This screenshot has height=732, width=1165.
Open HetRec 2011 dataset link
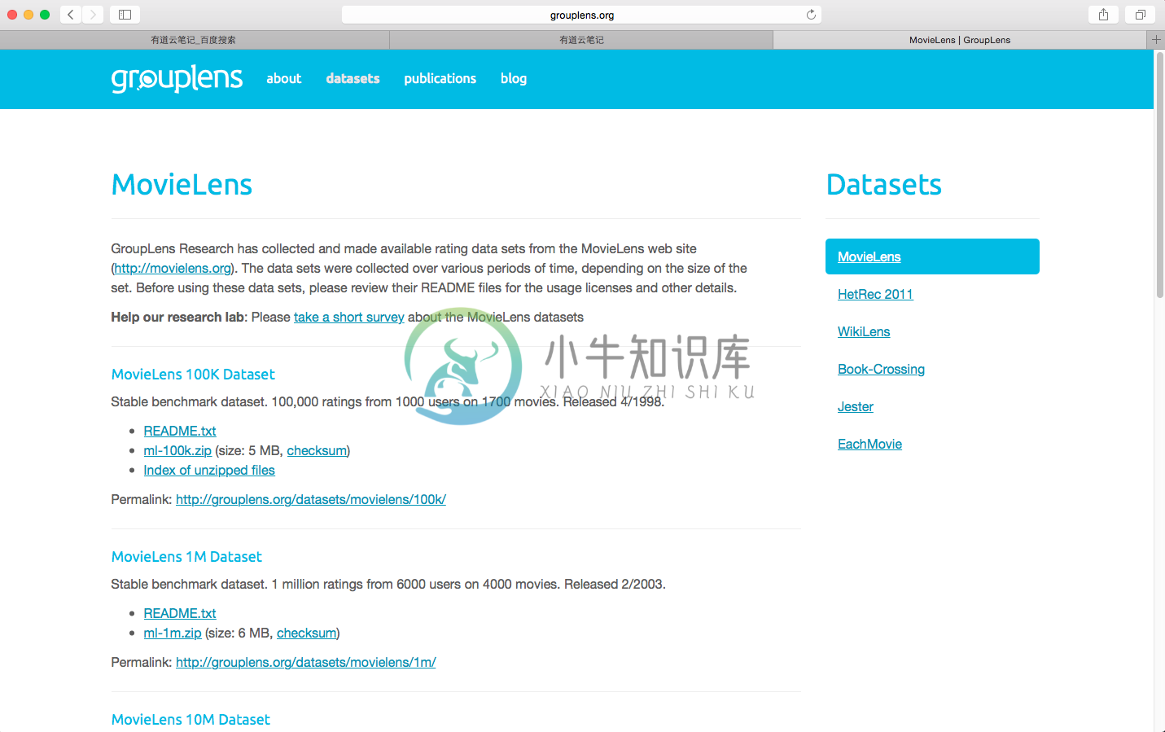pyautogui.click(x=875, y=294)
